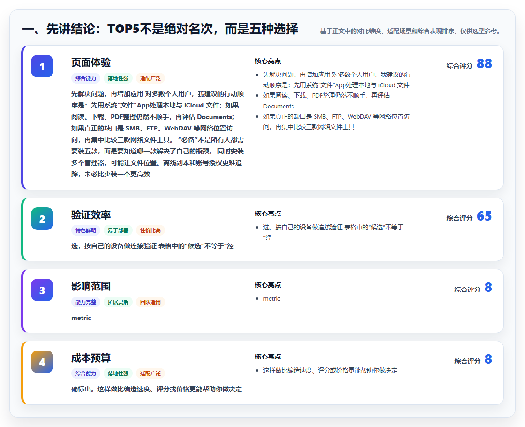
Task: Click the subtitle note 基于正文中的对比维度
Action: point(412,31)
